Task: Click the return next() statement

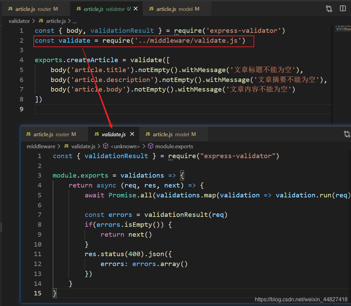Action: (x=126, y=235)
